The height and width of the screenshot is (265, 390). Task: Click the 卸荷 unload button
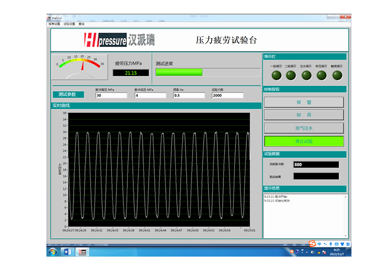304,115
